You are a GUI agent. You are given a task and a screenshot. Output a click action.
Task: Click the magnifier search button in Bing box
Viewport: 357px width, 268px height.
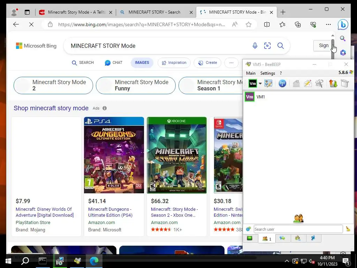click(x=281, y=46)
